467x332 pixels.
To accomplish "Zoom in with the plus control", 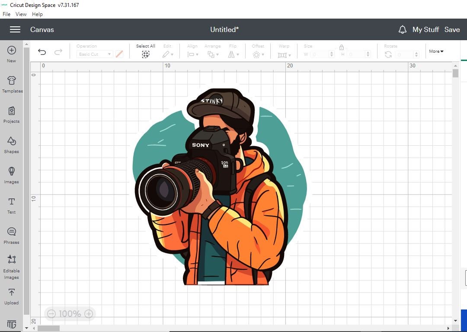I will tap(89, 314).
